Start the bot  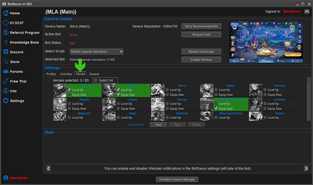coord(158,125)
